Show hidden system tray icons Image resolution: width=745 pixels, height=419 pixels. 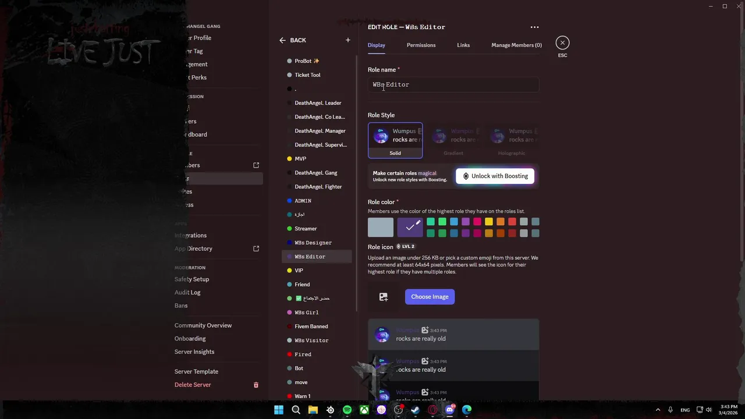tap(658, 410)
